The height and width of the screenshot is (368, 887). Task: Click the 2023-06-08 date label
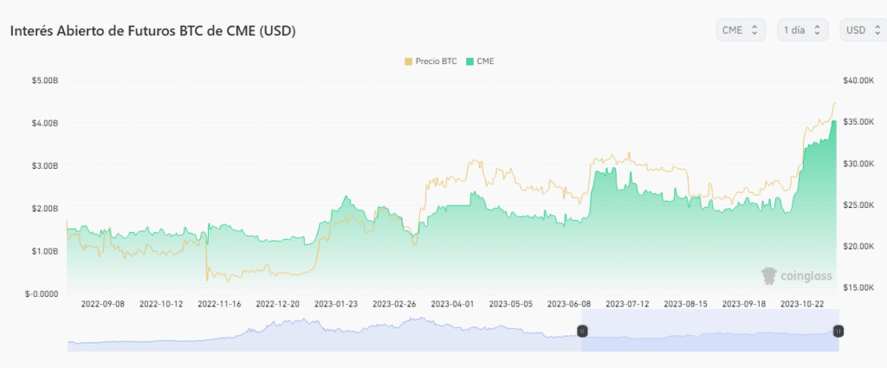569,304
